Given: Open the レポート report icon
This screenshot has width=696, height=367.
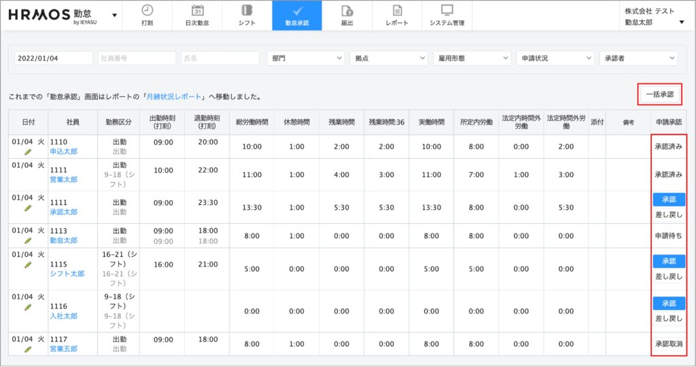Looking at the screenshot, I should point(397,11).
